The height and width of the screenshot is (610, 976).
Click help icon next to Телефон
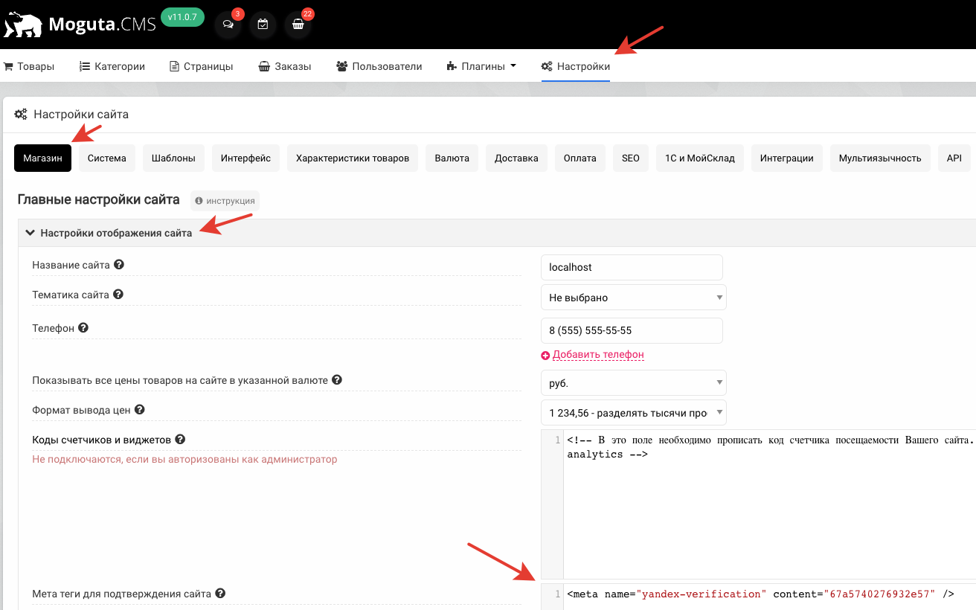tap(83, 327)
